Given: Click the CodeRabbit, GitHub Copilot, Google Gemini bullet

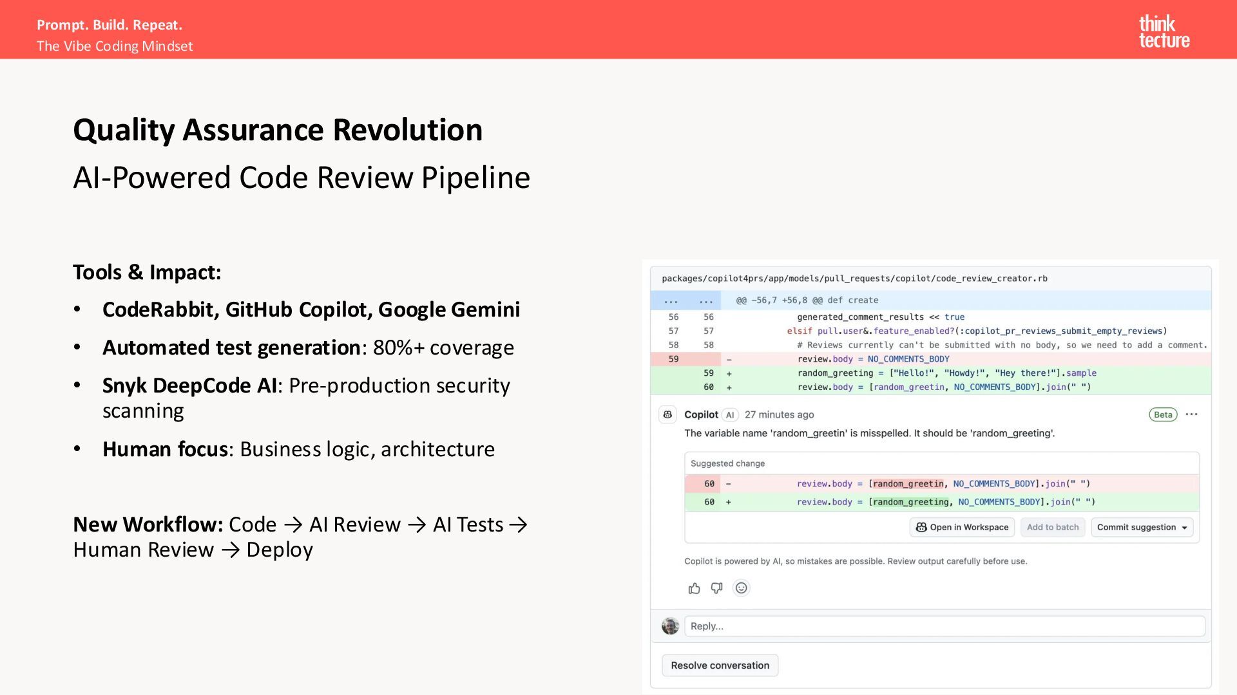Looking at the screenshot, I should pyautogui.click(x=311, y=310).
